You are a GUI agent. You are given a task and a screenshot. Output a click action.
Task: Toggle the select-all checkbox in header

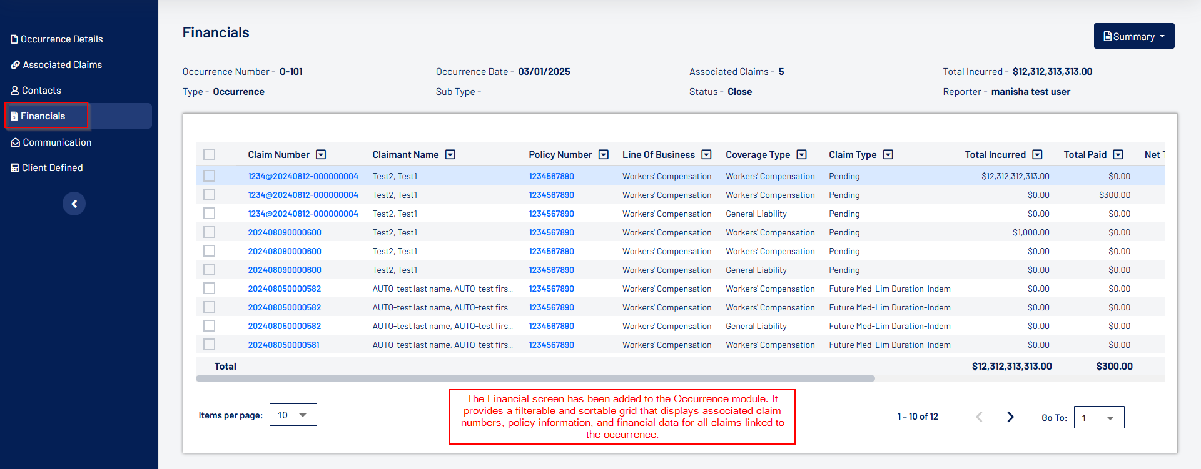[210, 155]
